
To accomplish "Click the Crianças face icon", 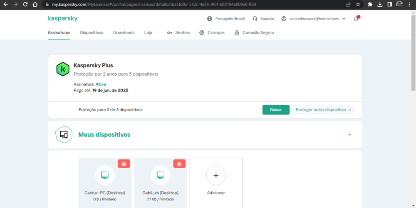I will pyautogui.click(x=202, y=32).
